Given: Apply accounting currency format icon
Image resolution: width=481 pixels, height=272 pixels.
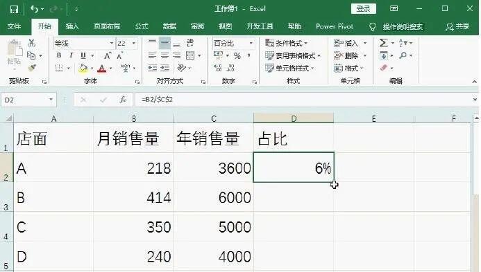Looking at the screenshot, I should click(x=218, y=55).
